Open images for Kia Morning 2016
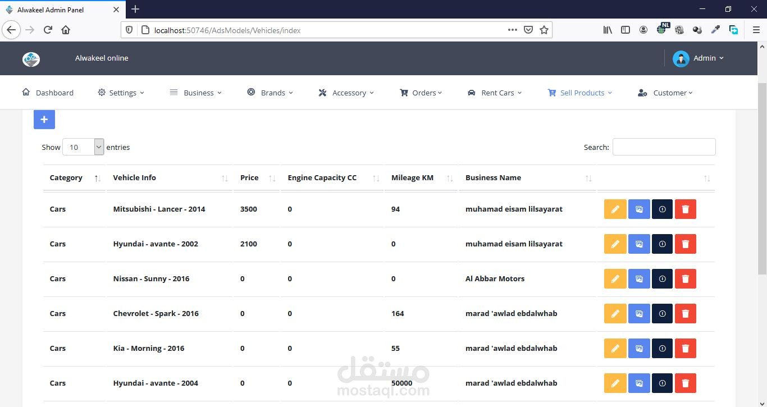 pyautogui.click(x=639, y=348)
